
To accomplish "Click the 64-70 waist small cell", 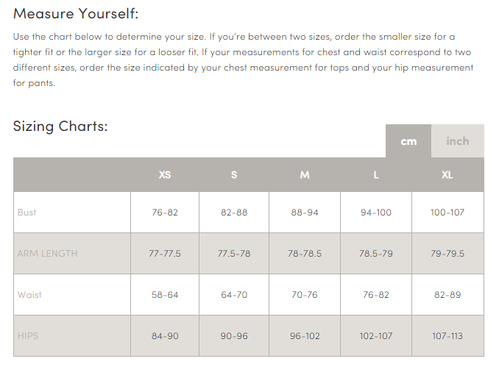I will 234,294.
